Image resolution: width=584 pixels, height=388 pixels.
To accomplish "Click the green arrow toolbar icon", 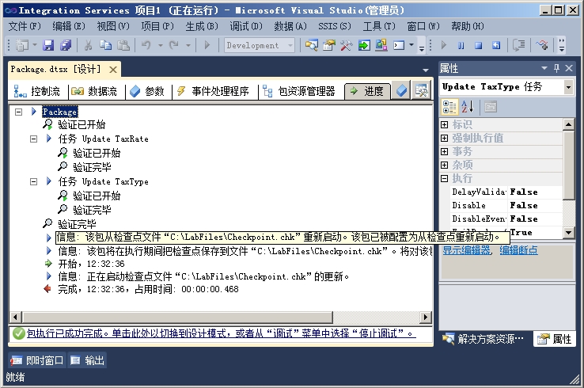I will click(x=364, y=45).
